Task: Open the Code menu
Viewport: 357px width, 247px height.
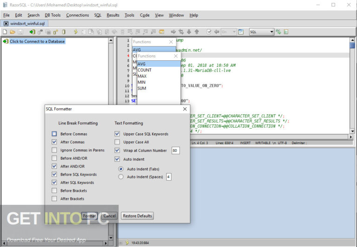Action: click(145, 15)
